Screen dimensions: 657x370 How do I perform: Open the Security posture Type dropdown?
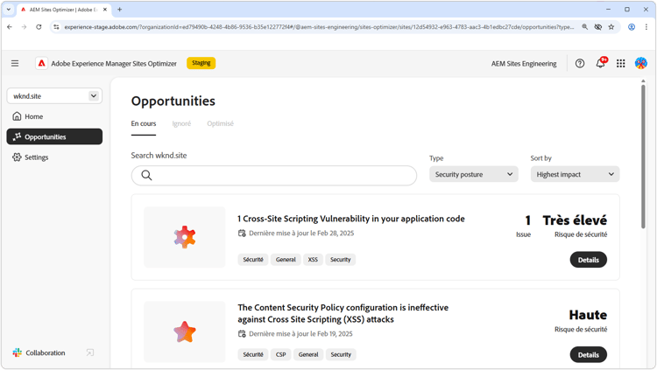tap(473, 174)
